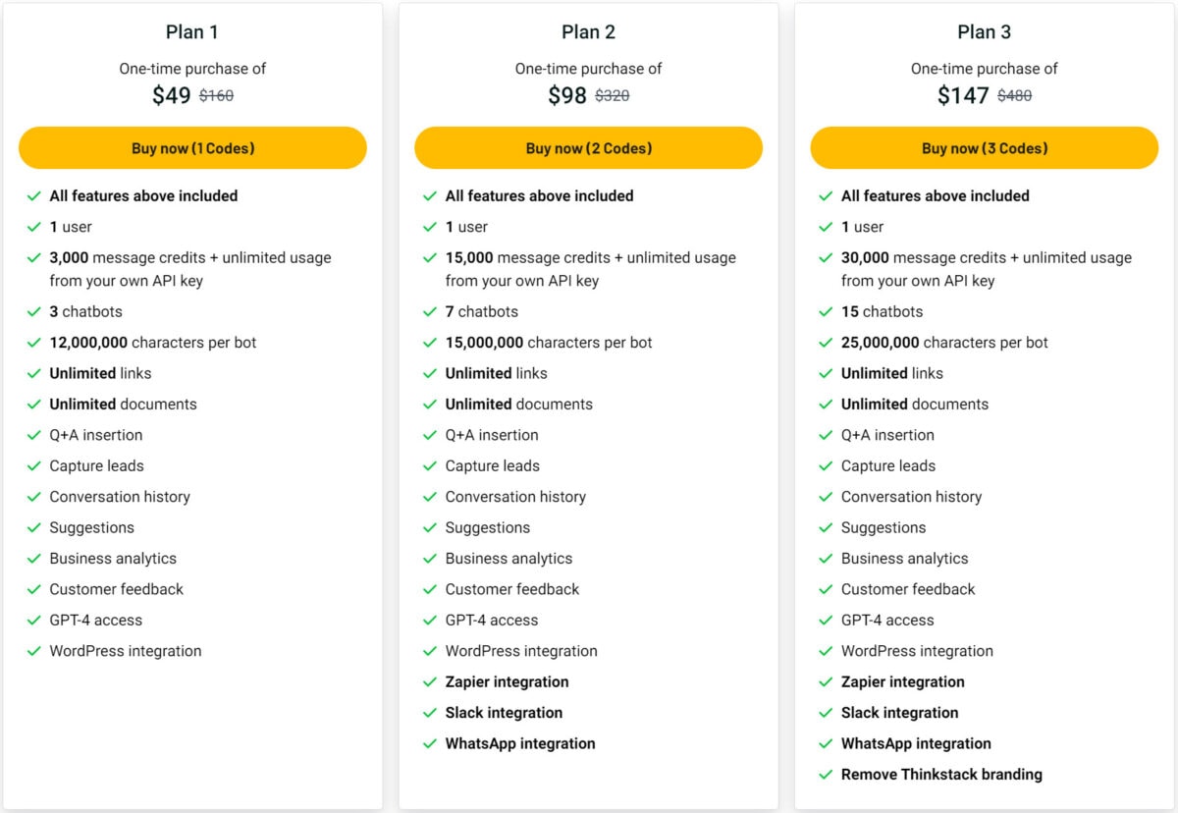The width and height of the screenshot is (1178, 813).
Task: Select the Plan 2 card header
Action: 588,31
